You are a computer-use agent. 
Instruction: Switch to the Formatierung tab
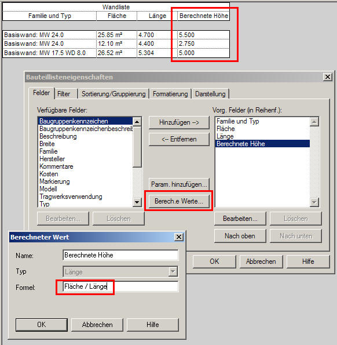click(x=170, y=94)
